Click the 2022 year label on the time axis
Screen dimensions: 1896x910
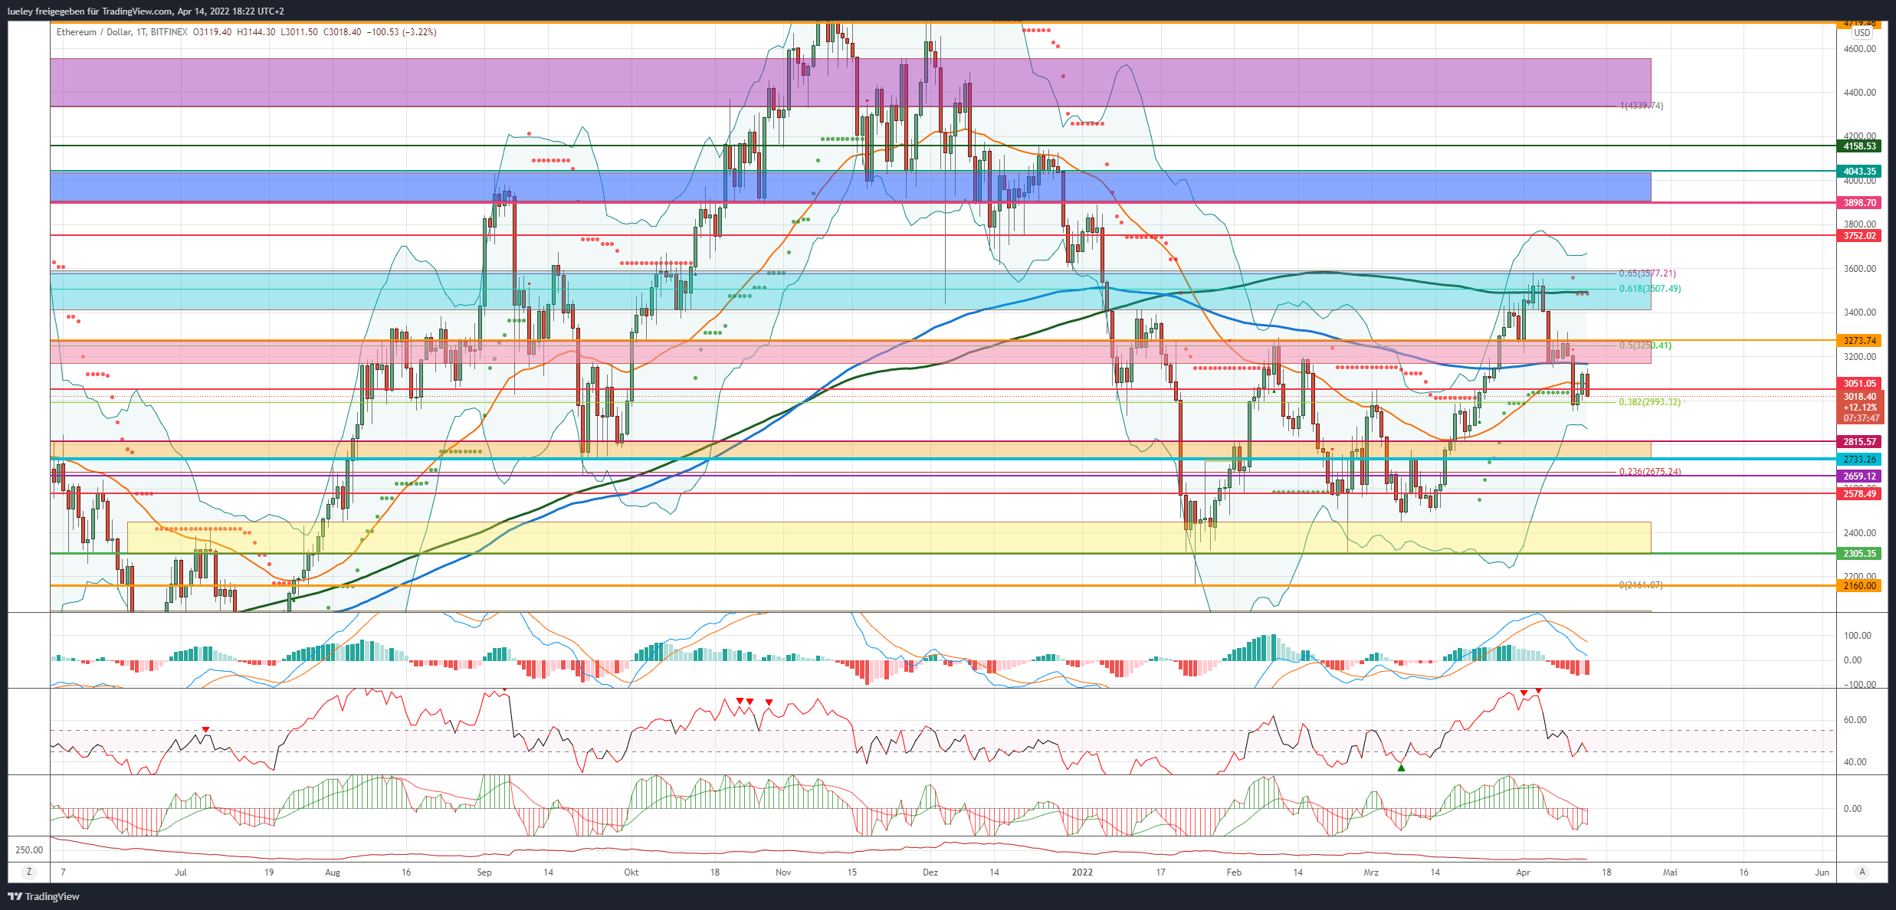[1082, 872]
